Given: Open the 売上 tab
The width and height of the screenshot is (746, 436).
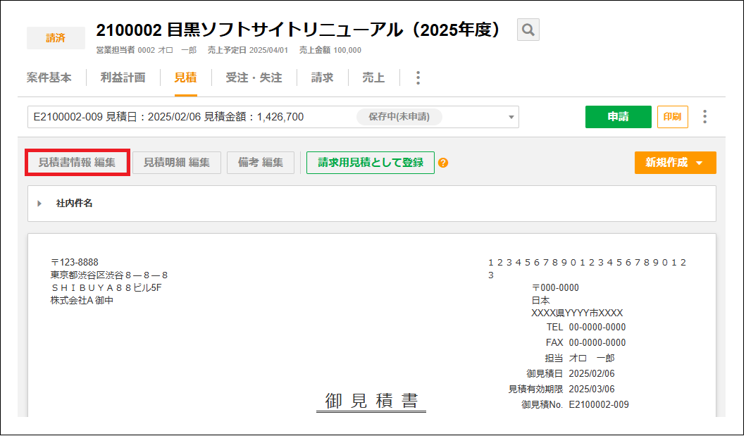Looking at the screenshot, I should pyautogui.click(x=373, y=77).
